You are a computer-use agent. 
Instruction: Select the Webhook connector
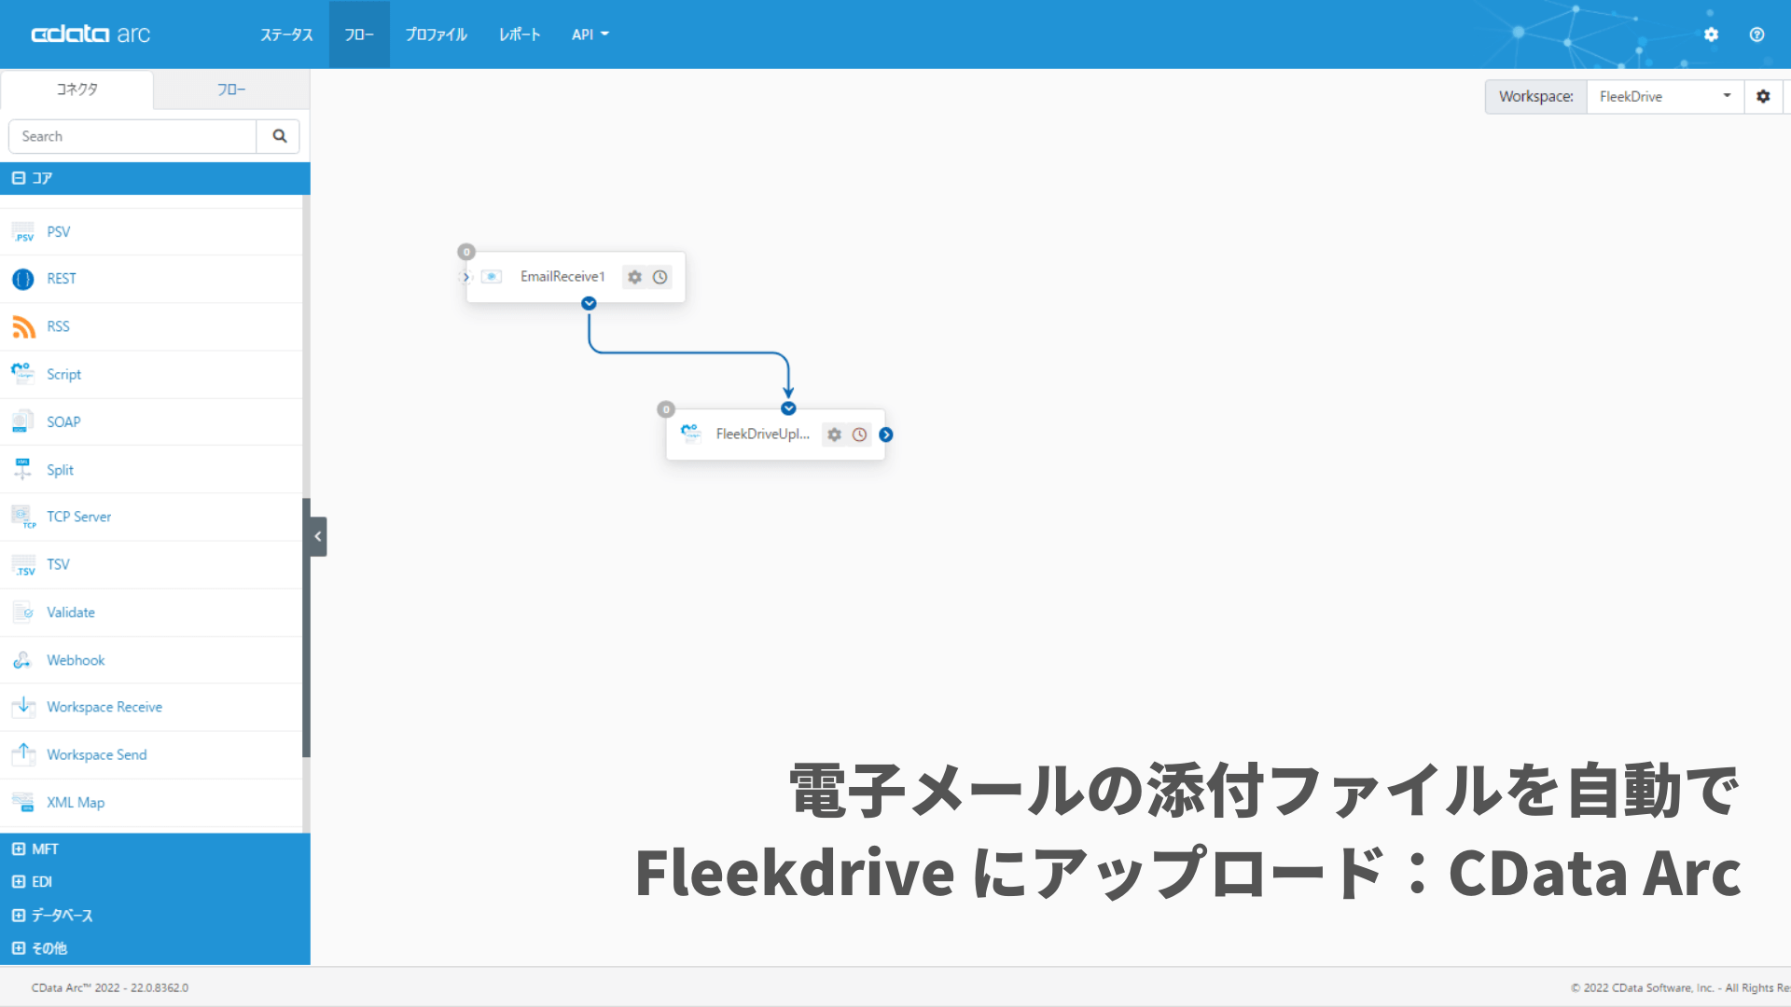point(75,659)
